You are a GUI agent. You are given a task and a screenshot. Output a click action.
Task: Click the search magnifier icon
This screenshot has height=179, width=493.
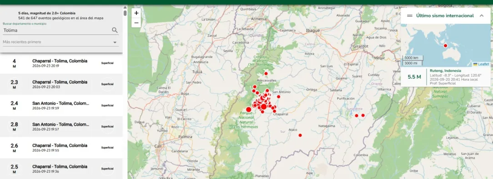[x=115, y=30]
